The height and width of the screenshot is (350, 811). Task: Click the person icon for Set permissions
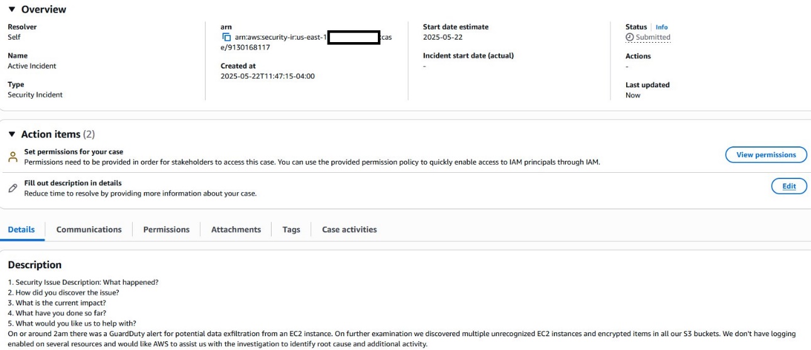click(x=13, y=157)
